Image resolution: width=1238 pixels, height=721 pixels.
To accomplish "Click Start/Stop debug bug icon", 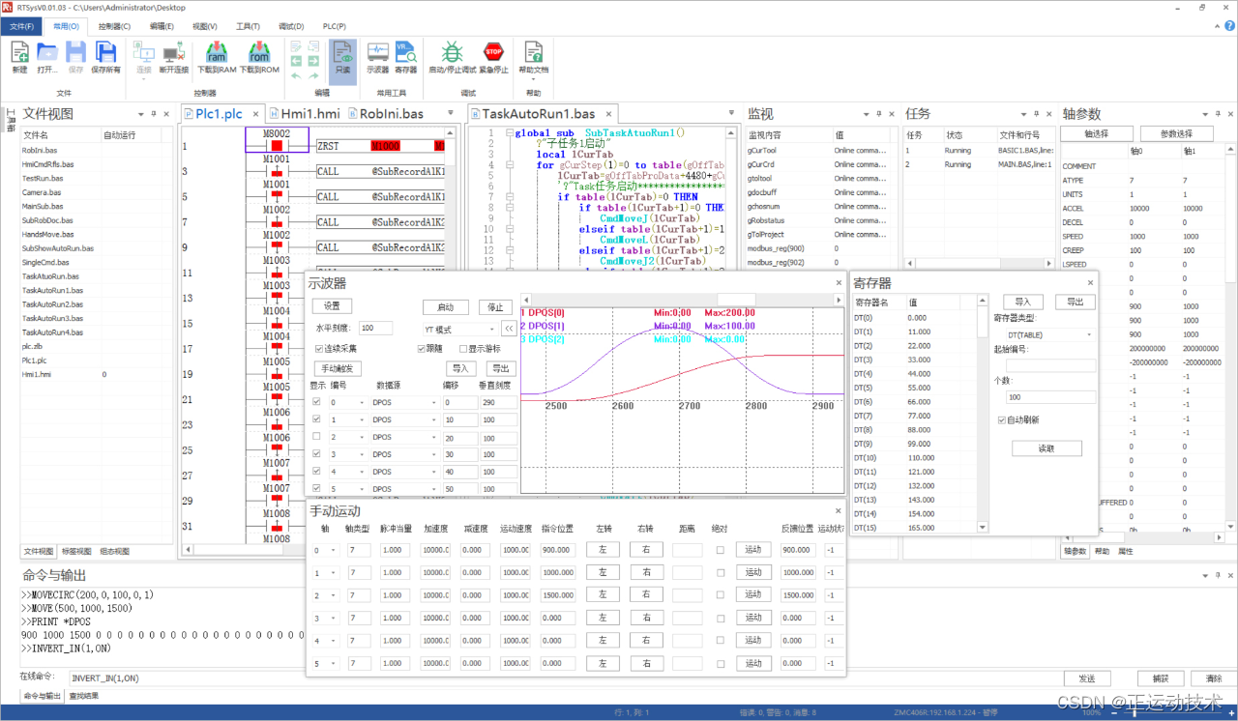I will pyautogui.click(x=453, y=52).
